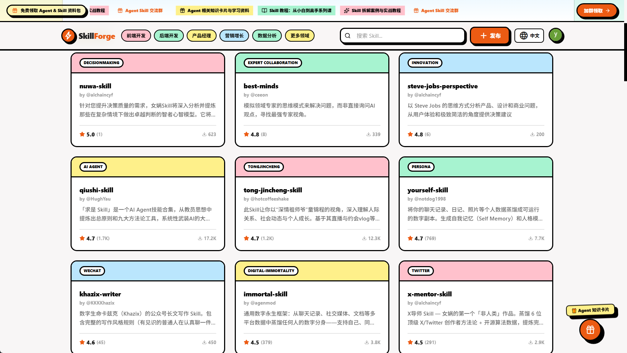This screenshot has height=353, width=627.
Task: Open the steve-jobs-perspective title
Action: pyautogui.click(x=442, y=86)
